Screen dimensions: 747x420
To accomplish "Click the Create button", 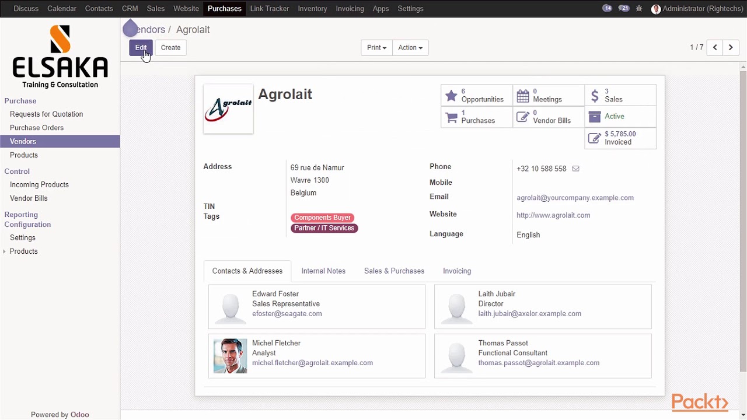I will click(x=170, y=48).
